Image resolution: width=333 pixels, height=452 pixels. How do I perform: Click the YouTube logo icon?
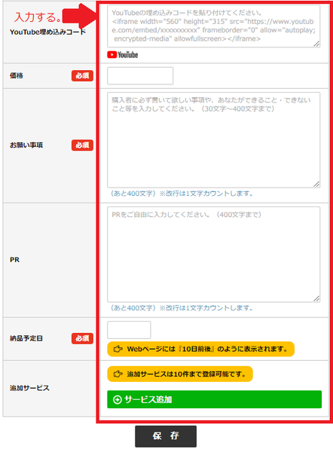[x=123, y=55]
